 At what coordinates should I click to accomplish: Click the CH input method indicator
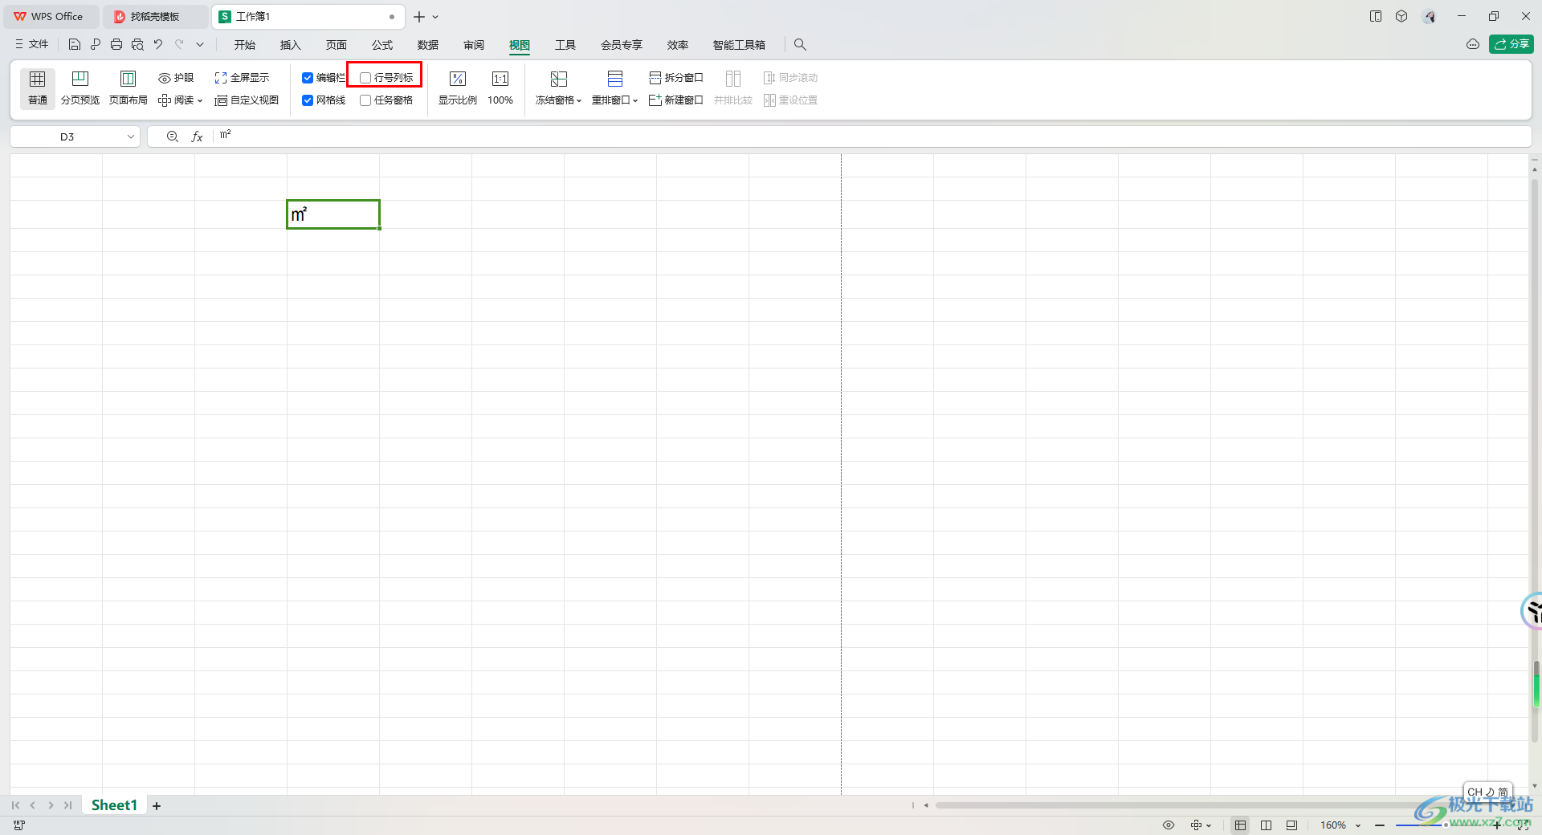[1487, 792]
